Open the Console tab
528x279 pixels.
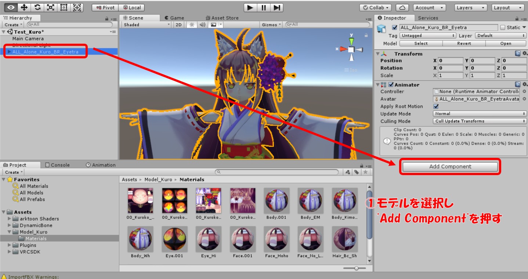[x=57, y=165]
